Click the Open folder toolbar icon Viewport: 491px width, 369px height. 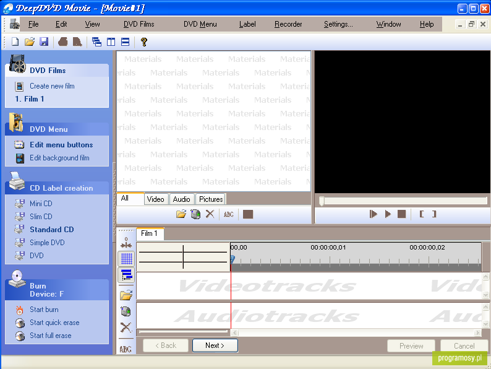[30, 41]
